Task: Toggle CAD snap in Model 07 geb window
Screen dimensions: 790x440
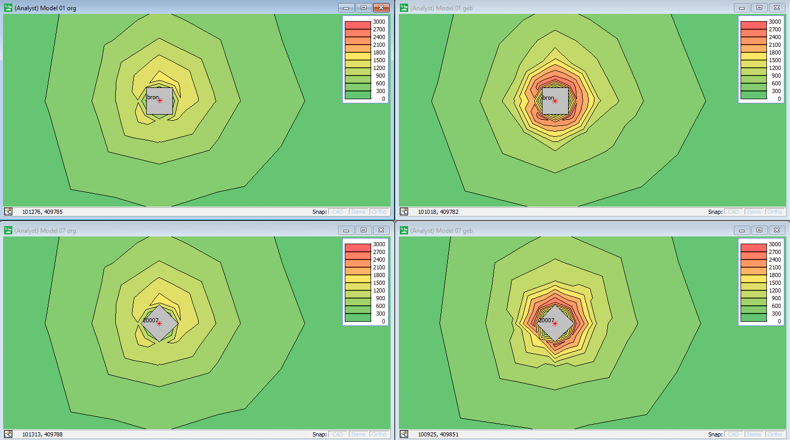Action: point(733,434)
